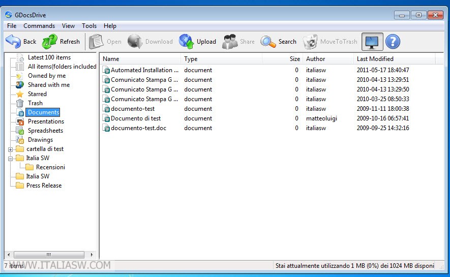This screenshot has width=450, height=277.
Task: Click the Presentations icon in sidebar
Action: tap(20, 121)
